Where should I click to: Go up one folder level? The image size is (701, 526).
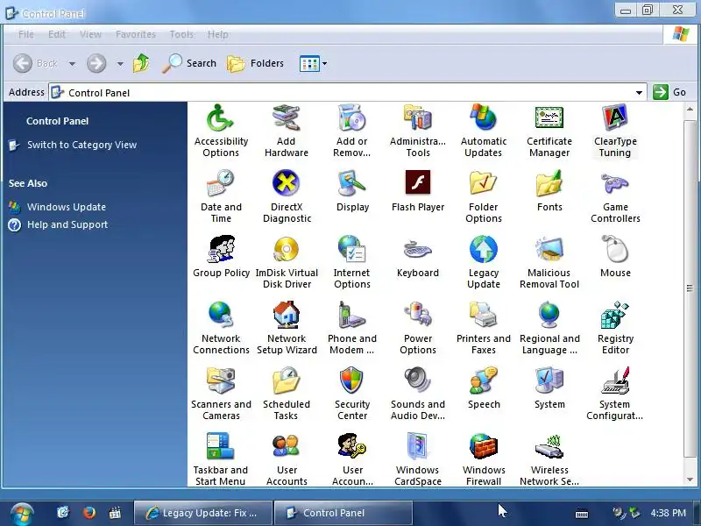pos(141,63)
